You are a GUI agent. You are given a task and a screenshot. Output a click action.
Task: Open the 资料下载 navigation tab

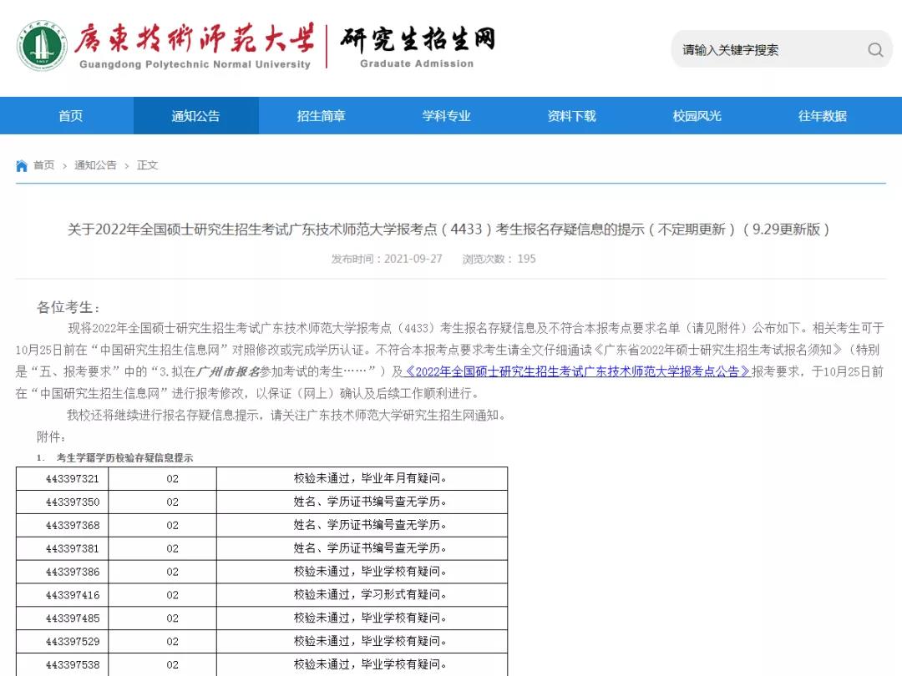(572, 116)
